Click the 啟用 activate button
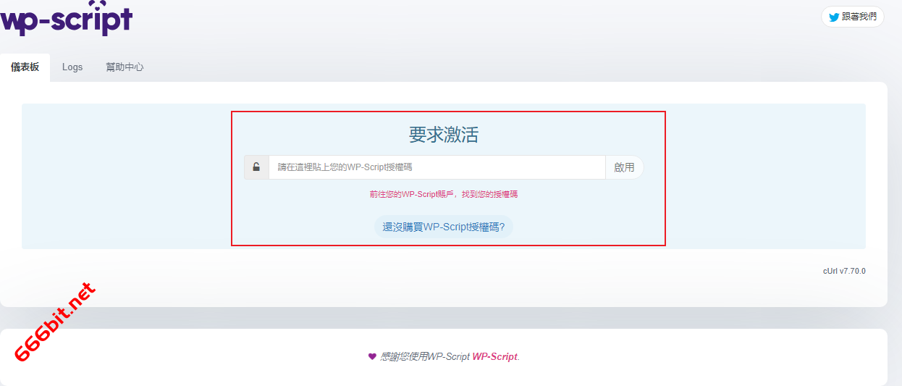 (x=624, y=167)
